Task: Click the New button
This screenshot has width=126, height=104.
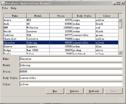Action: tap(55, 91)
